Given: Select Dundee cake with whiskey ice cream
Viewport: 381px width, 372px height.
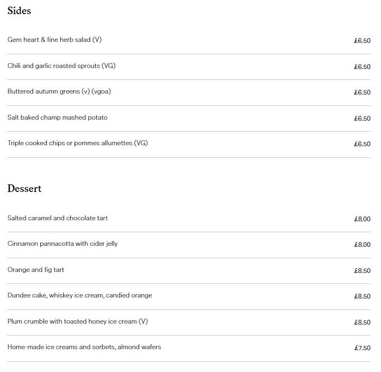Looking at the screenshot, I should click(80, 295).
